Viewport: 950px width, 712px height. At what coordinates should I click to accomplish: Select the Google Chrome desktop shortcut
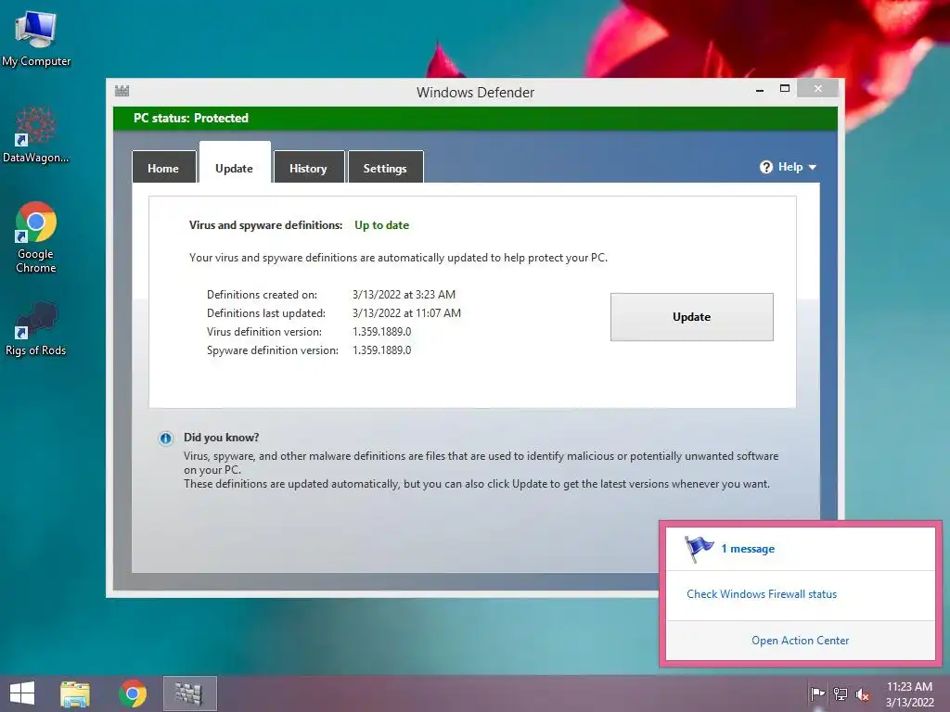pyautogui.click(x=36, y=237)
